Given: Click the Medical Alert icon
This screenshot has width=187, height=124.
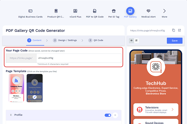Looking at the screenshot, I should (148, 13).
